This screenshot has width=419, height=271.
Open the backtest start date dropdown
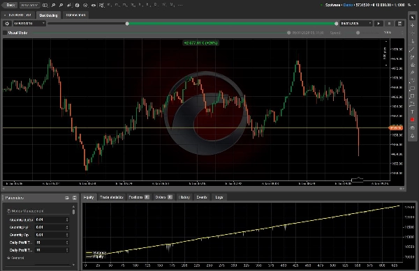(29, 24)
